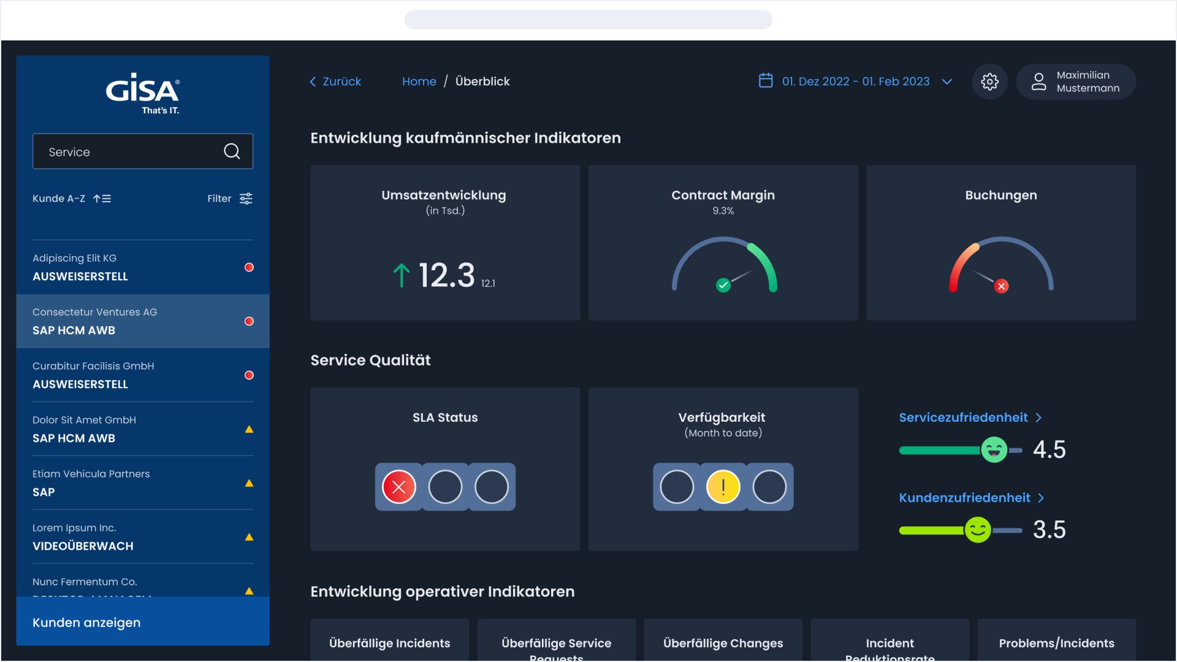The width and height of the screenshot is (1177, 662).
Task: Expand Kundenzufriedenheit with its chevron
Action: point(1041,498)
